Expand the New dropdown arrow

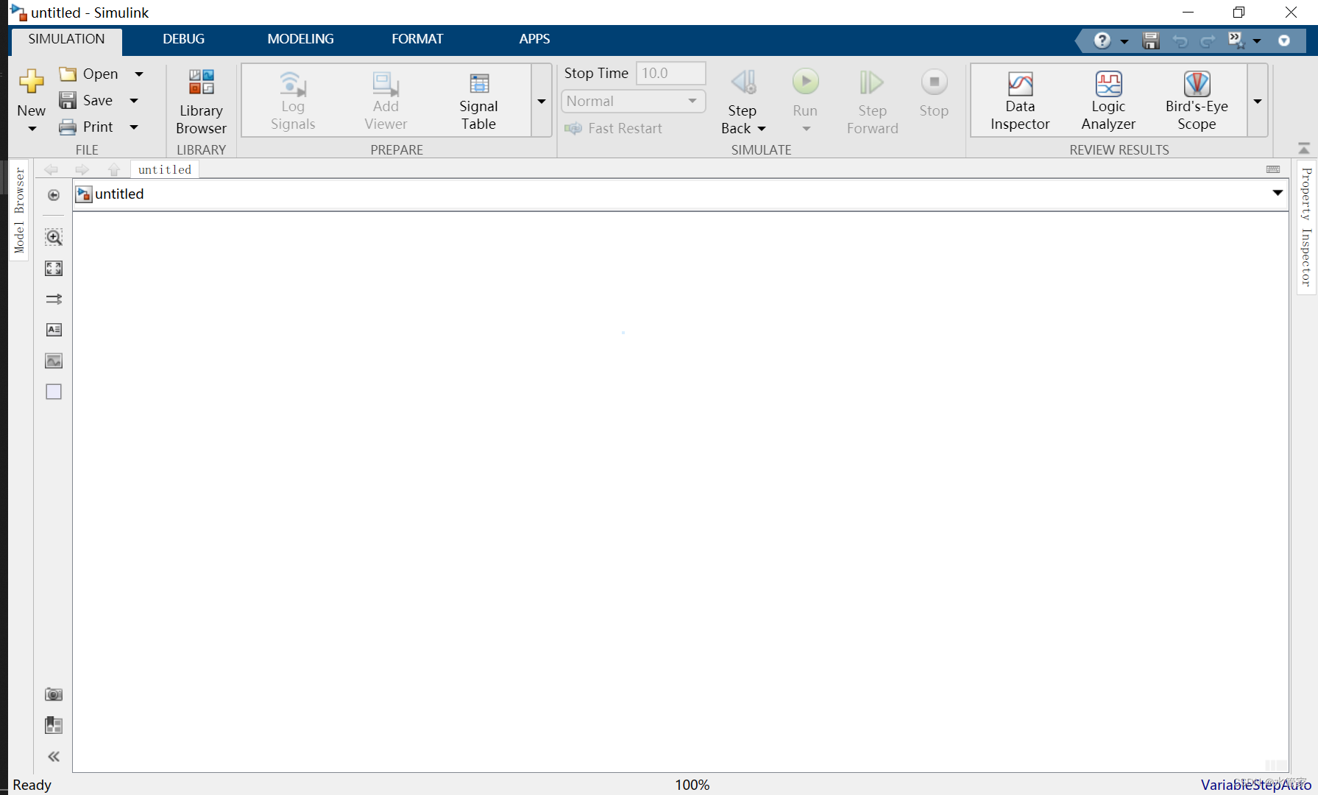click(32, 129)
